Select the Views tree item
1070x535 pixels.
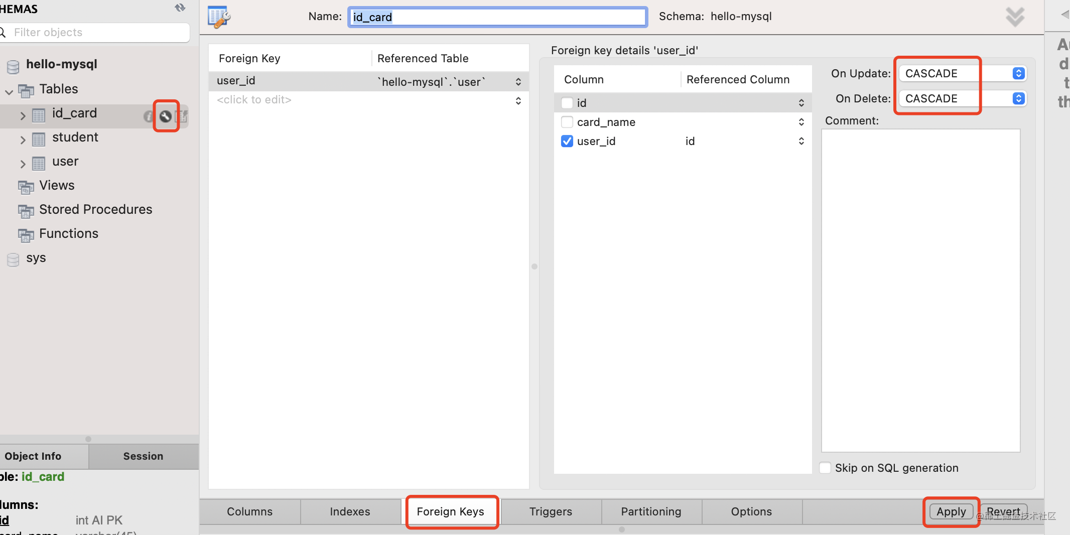57,185
